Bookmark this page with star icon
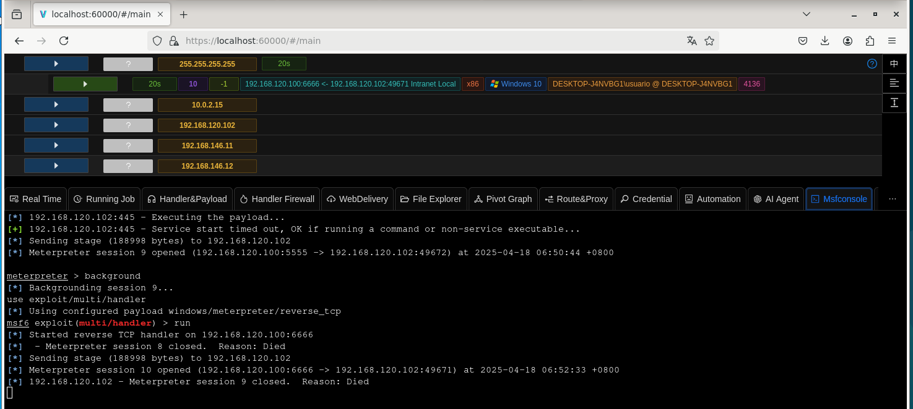This screenshot has width=913, height=409. tap(709, 41)
